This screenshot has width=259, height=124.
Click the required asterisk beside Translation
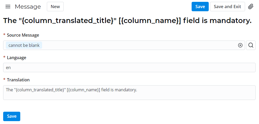coord(4,80)
